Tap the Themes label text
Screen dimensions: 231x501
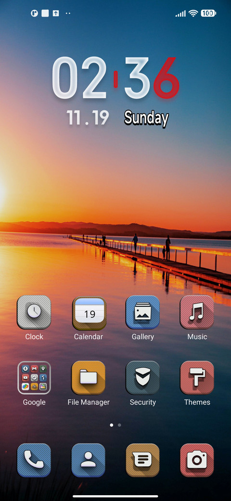(x=197, y=402)
